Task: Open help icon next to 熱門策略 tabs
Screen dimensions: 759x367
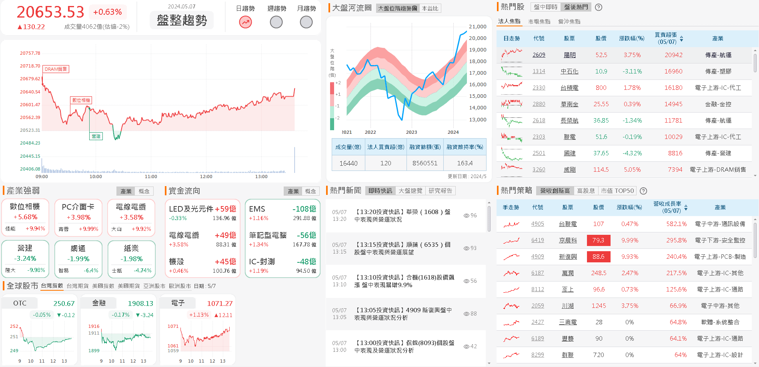Action: click(x=643, y=191)
